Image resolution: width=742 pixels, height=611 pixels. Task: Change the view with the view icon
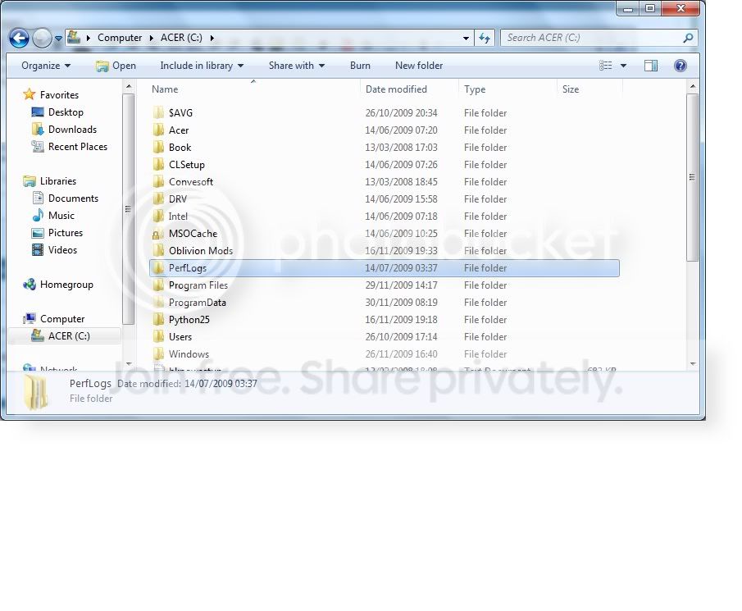606,66
